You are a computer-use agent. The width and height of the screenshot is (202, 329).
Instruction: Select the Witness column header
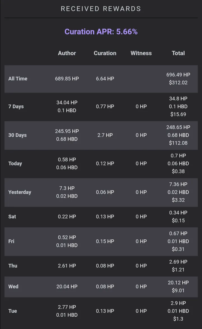point(141,53)
